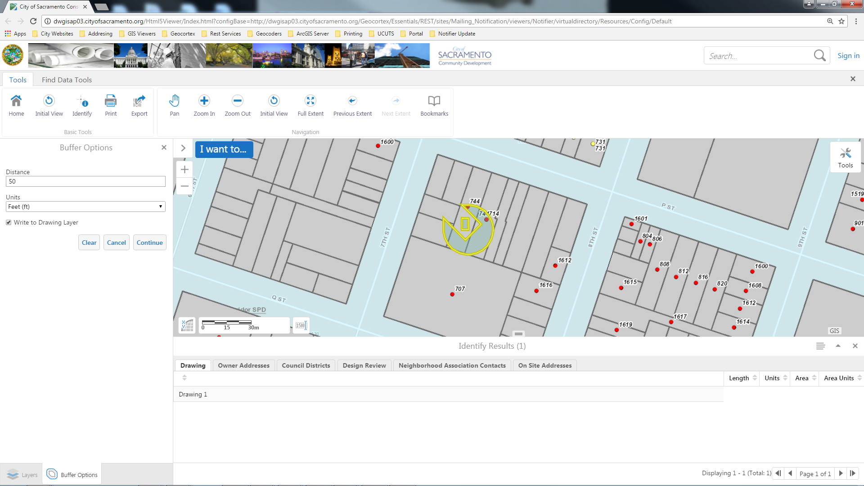The image size is (864, 486).
Task: Expand the side panel arrow
Action: [183, 148]
